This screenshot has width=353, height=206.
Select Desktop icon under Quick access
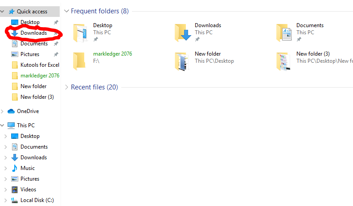(x=15, y=22)
